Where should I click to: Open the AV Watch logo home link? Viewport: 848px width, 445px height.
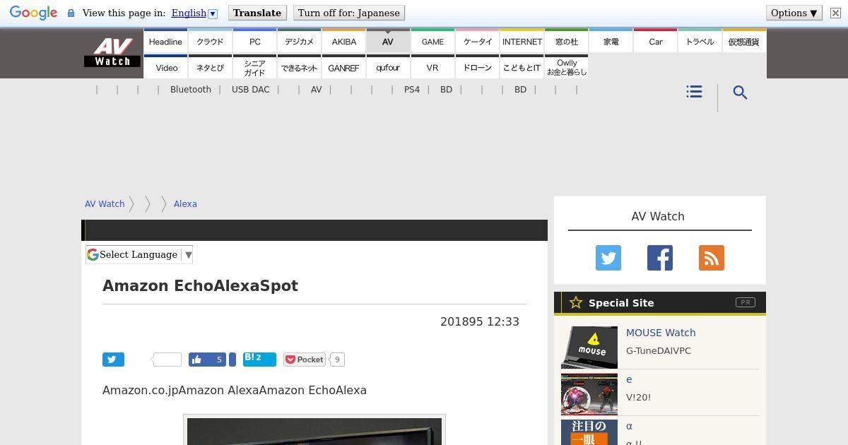pyautogui.click(x=112, y=53)
